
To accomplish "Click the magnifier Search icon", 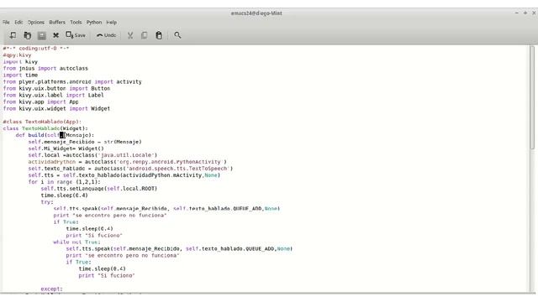I will point(177,35).
